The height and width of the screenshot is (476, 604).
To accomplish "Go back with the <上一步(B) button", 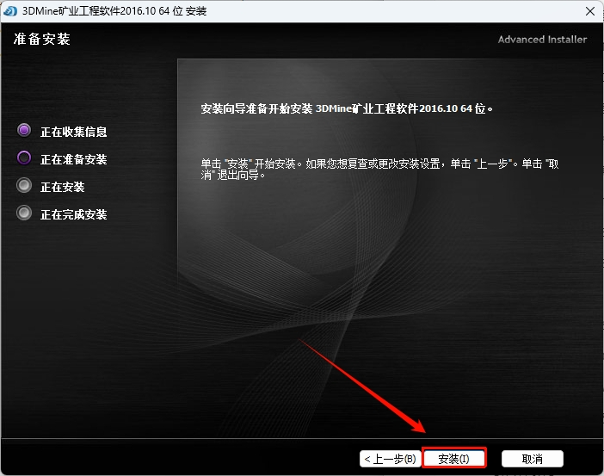I will click(391, 459).
